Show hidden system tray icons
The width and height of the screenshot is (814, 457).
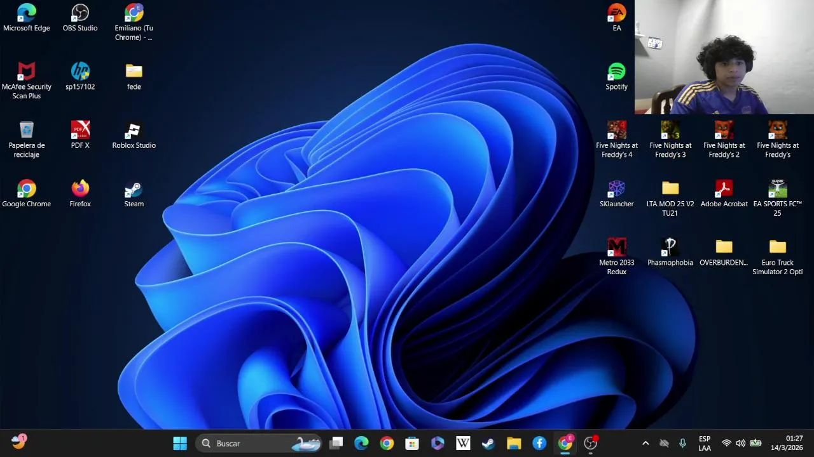click(645, 443)
